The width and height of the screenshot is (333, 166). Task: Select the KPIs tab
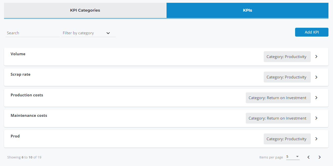(247, 10)
